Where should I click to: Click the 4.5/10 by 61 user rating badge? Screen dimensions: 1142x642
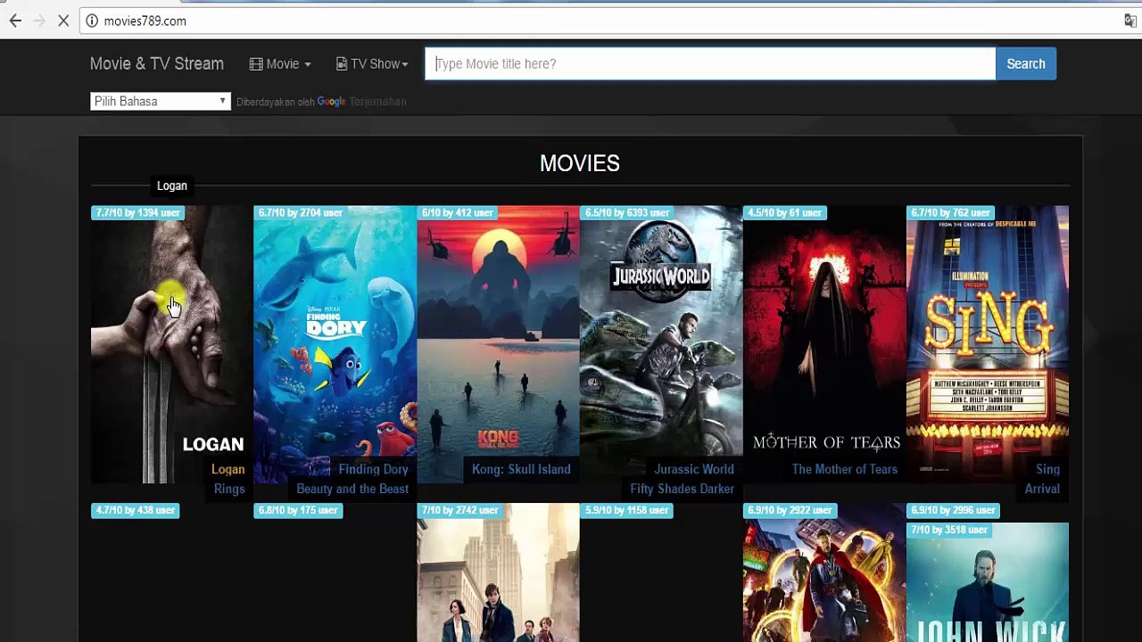click(x=784, y=213)
